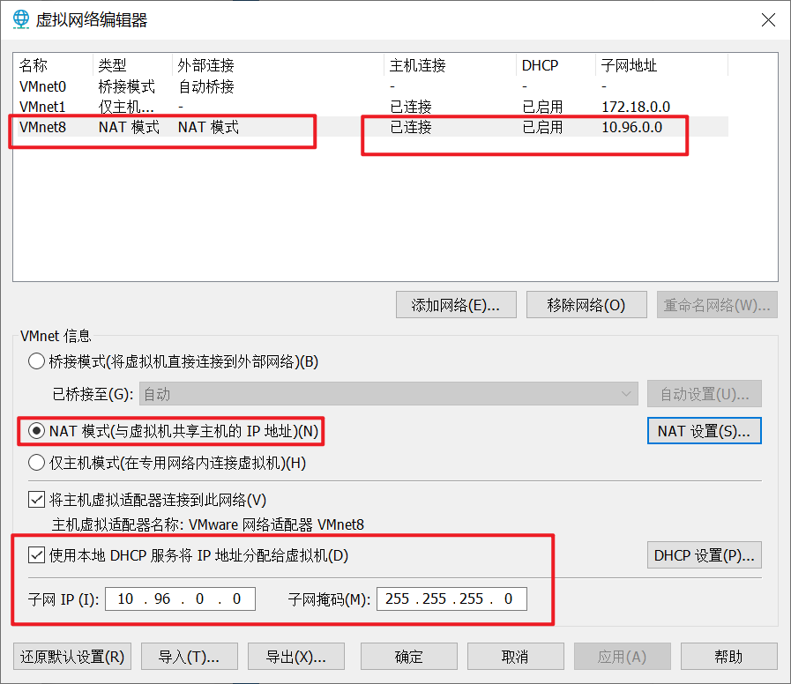Choose the 仅主机模式 radio option
Image resolution: width=791 pixels, height=684 pixels.
pyautogui.click(x=36, y=462)
